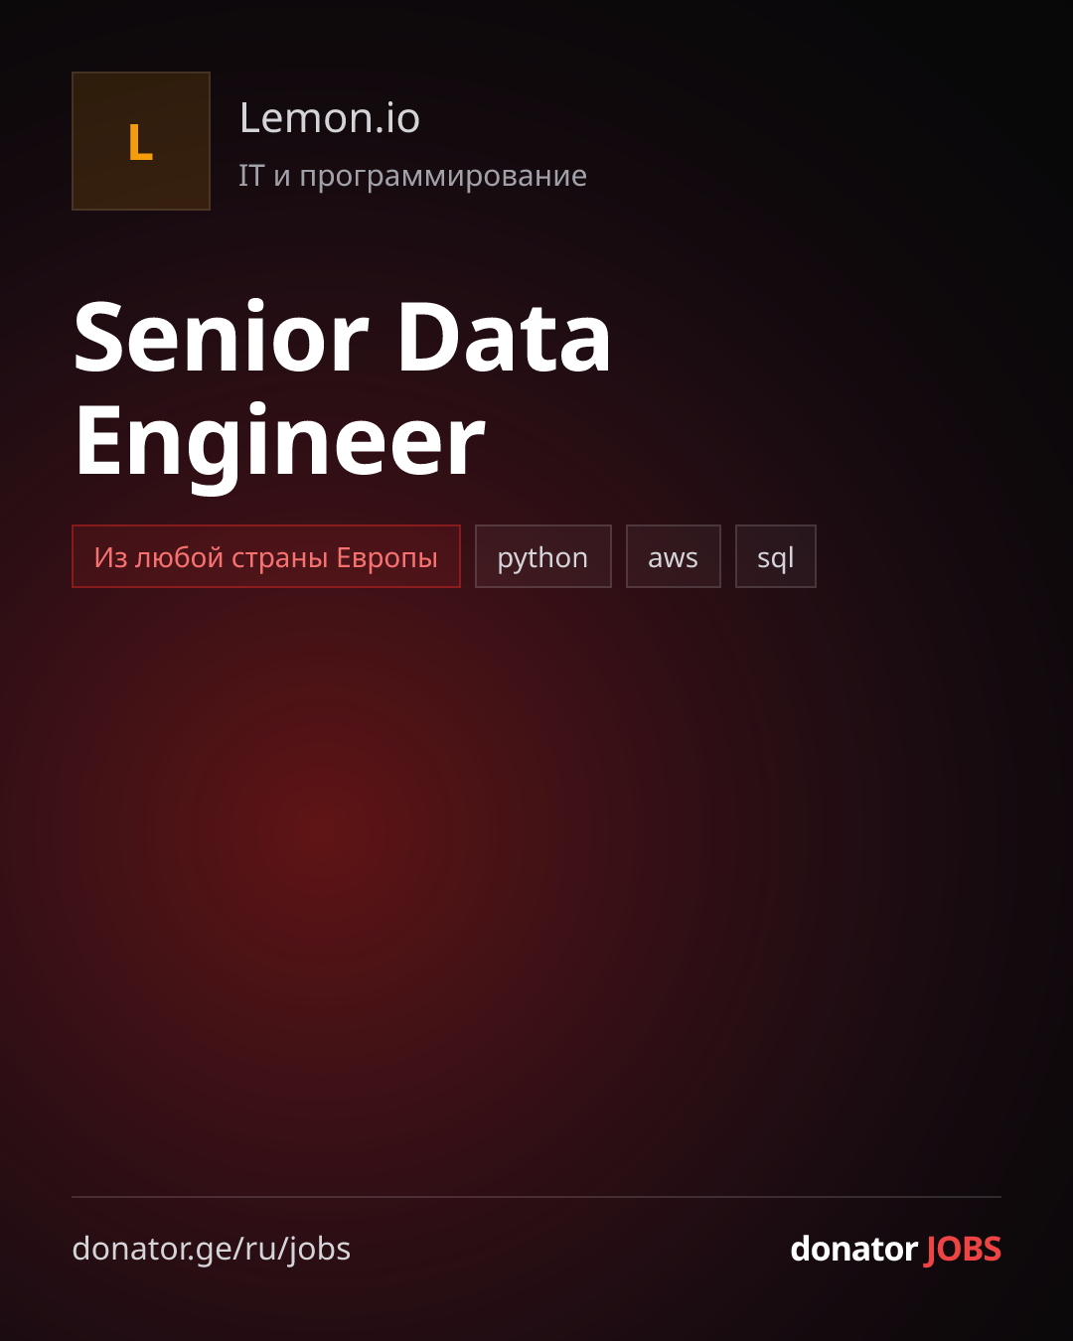Viewport: 1073px width, 1341px height.
Task: Click the word 'jobs' in footer URL
Action: pos(319,1251)
